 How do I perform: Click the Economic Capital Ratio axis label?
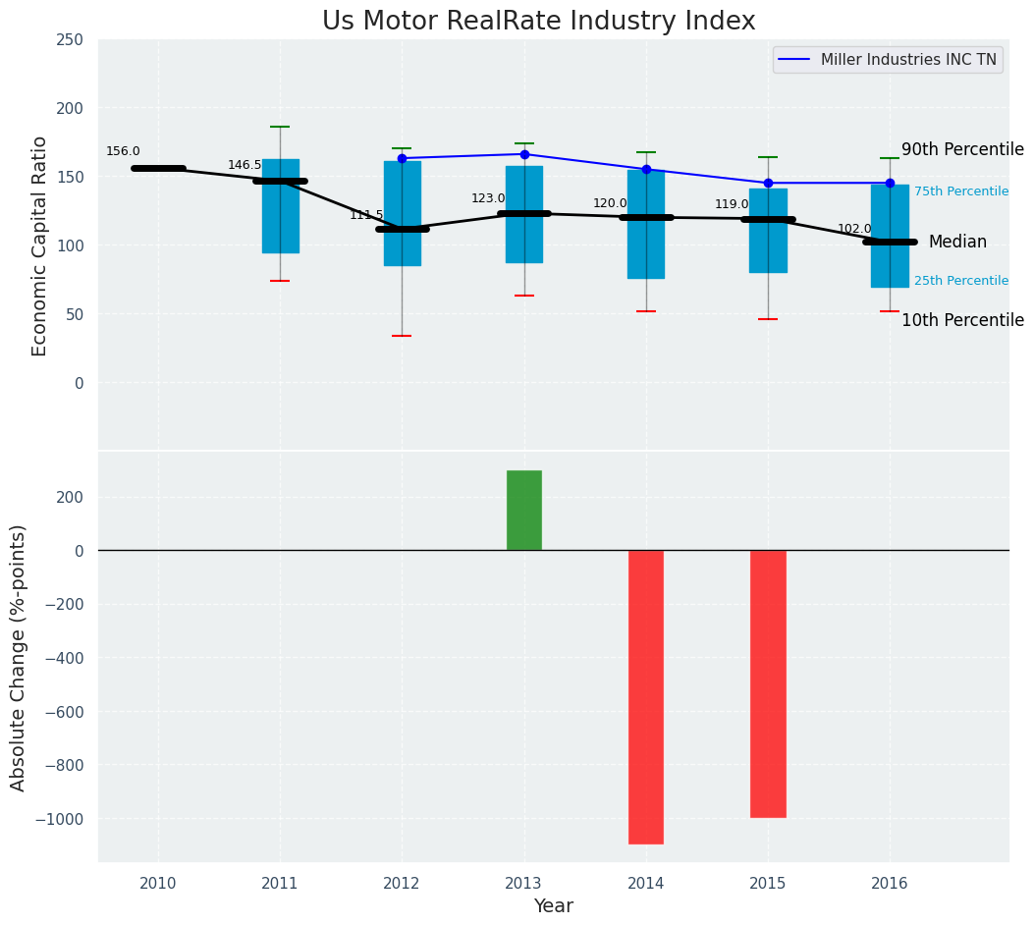point(40,245)
